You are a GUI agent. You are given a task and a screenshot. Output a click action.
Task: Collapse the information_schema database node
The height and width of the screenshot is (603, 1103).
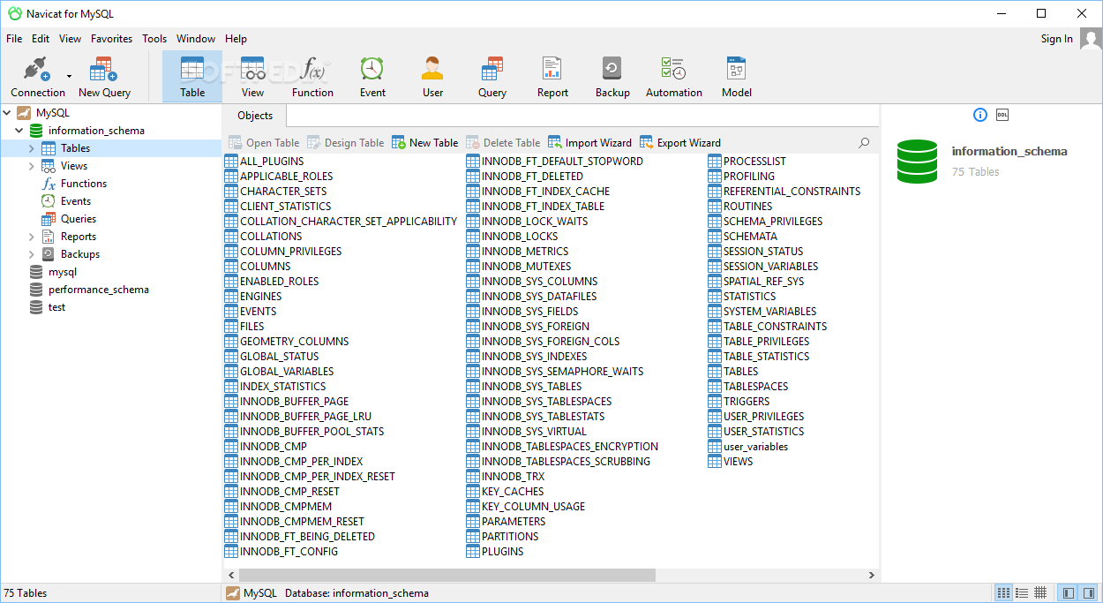click(19, 131)
